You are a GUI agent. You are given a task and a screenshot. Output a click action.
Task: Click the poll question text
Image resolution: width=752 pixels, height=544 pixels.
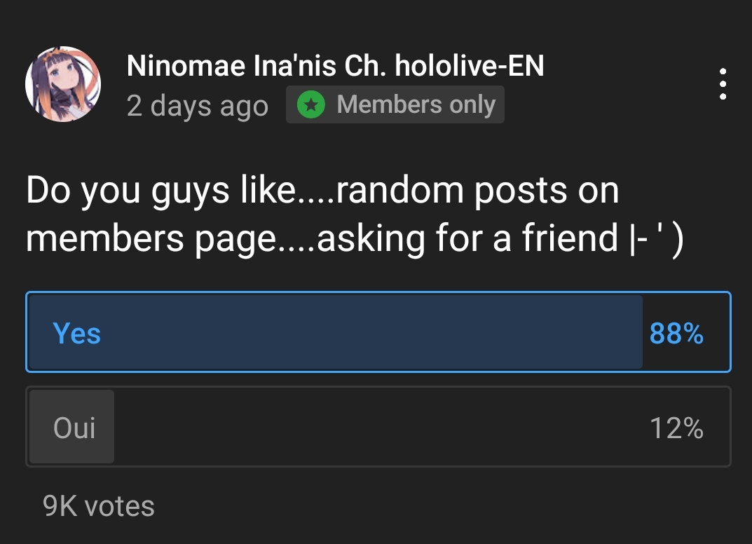pyautogui.click(x=355, y=214)
